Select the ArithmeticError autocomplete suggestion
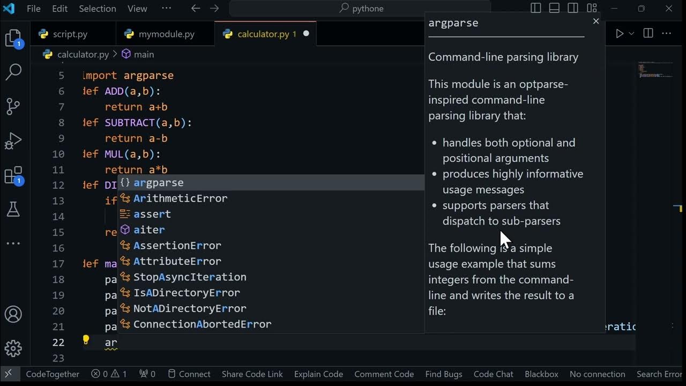The image size is (686, 386). [x=180, y=198]
